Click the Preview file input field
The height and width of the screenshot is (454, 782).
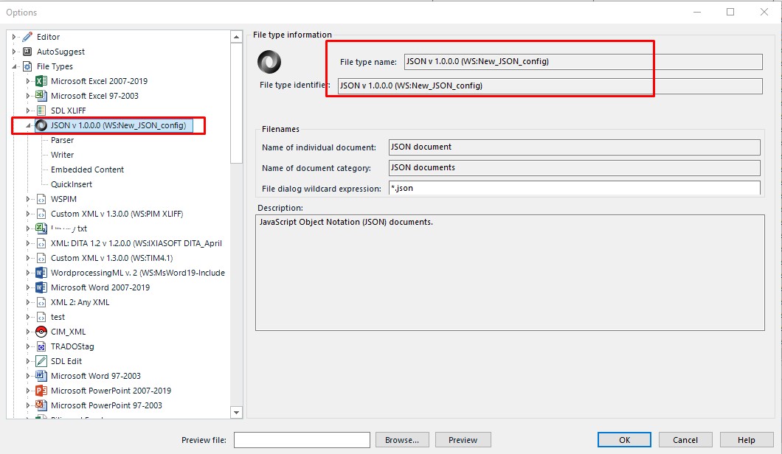point(302,440)
